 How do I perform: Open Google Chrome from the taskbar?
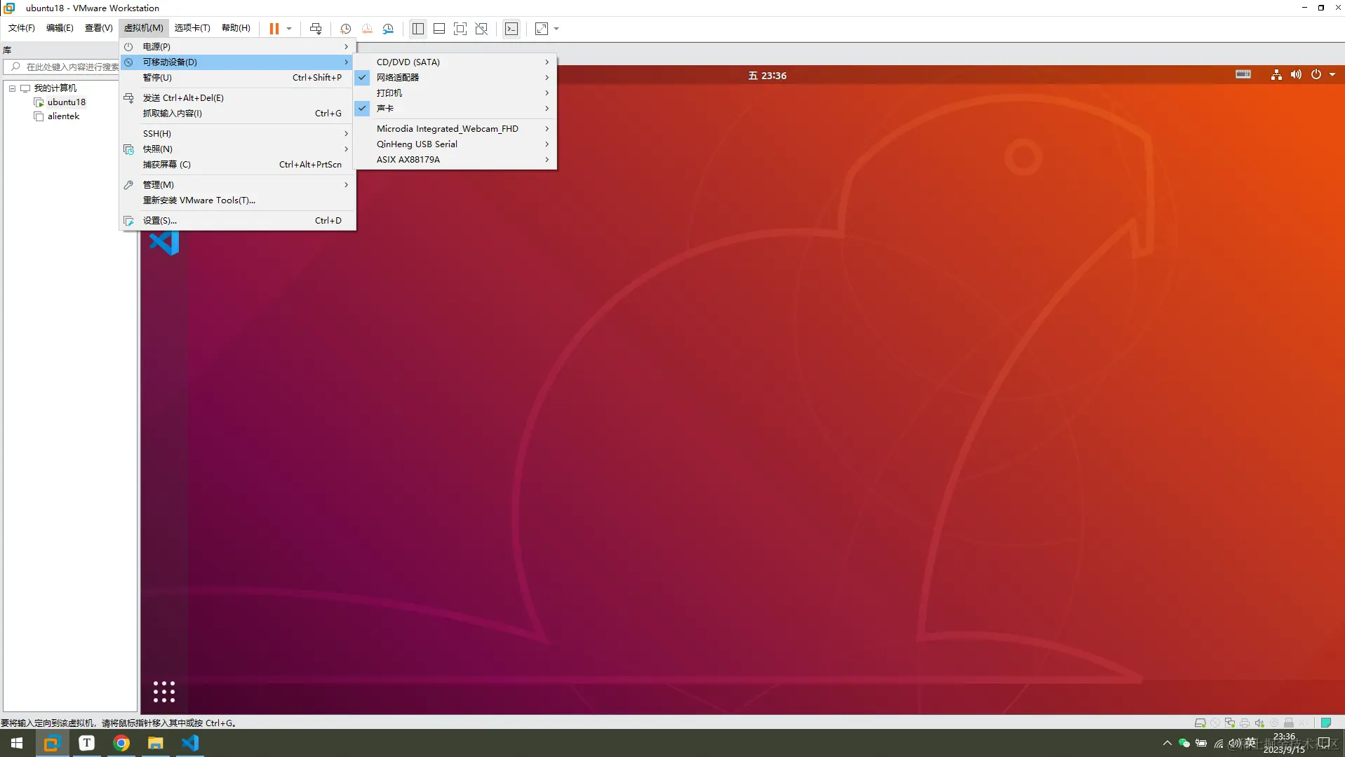121,743
